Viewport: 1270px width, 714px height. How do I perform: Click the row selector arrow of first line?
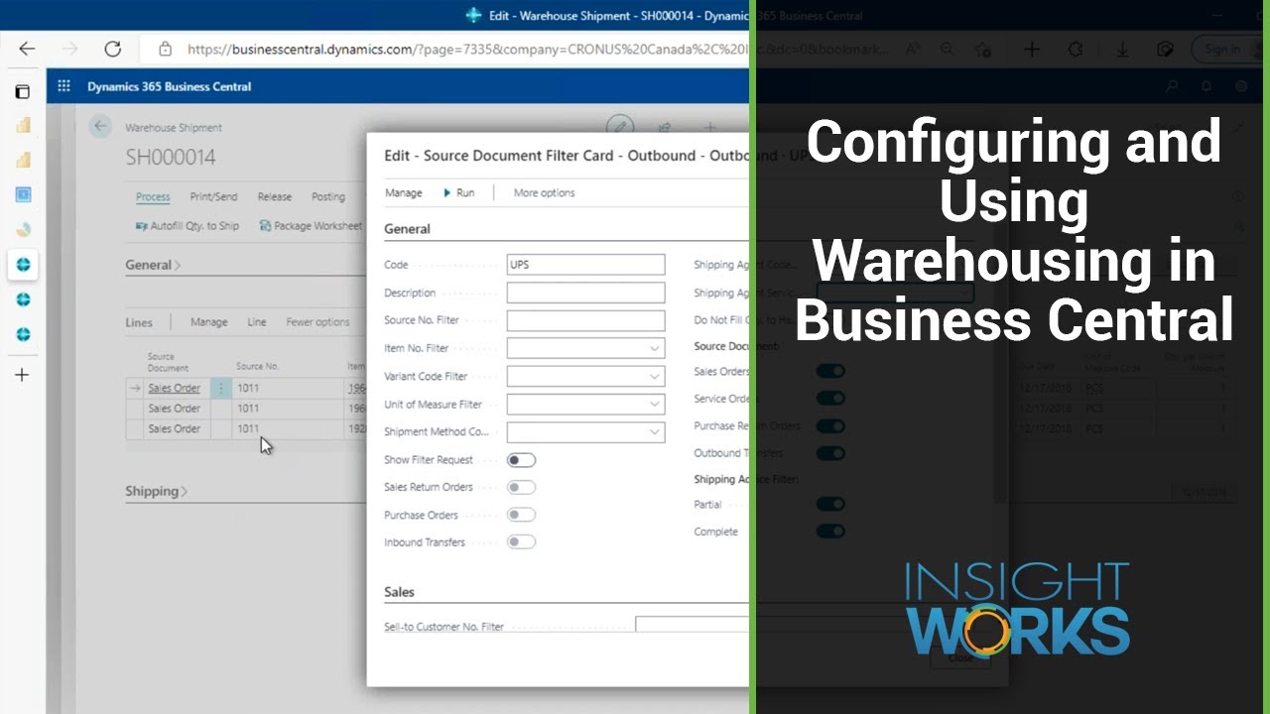(x=135, y=388)
